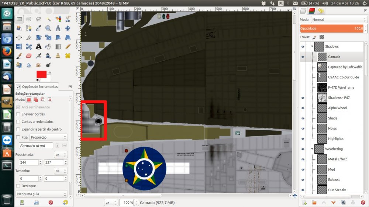Select the Fuzzy Select wand tool

click(48, 19)
